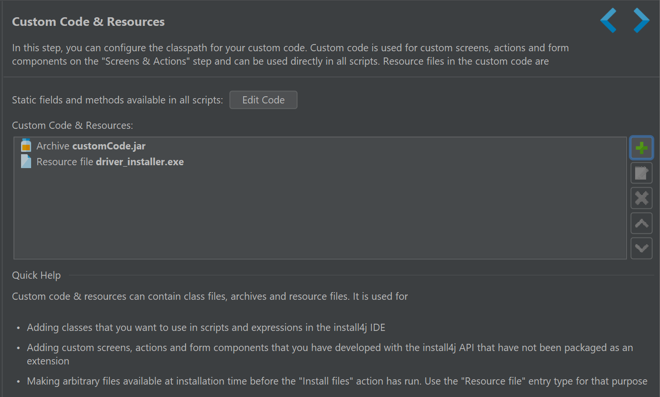Click the empty area of the resources list
This screenshot has width=660, height=397.
point(320,214)
